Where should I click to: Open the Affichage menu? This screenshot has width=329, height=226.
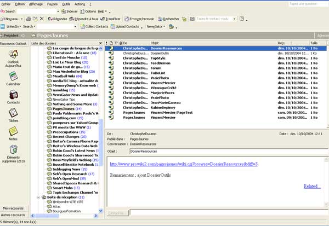point(36,3)
